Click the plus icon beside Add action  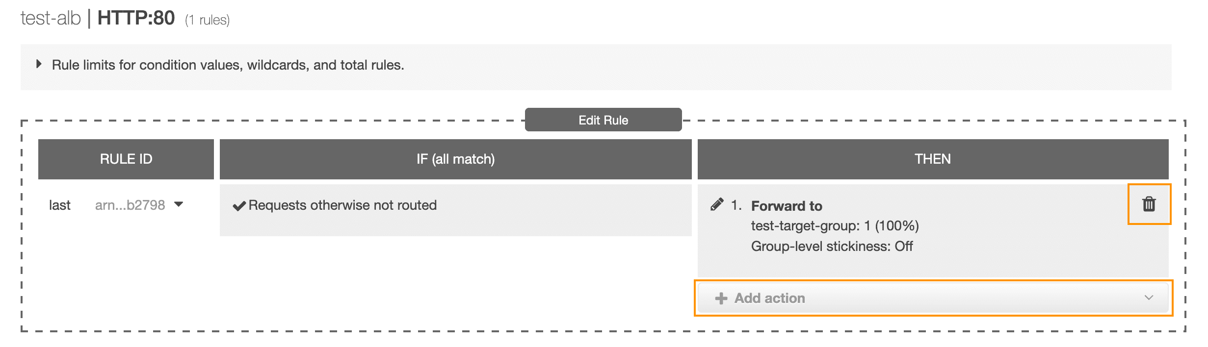click(721, 298)
